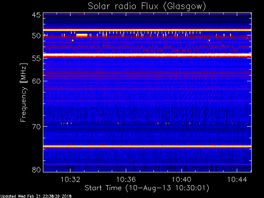Click the 'Updated Wed Feb 21' timestamp text
Viewport: 264px width, 198px height.
(x=36, y=196)
